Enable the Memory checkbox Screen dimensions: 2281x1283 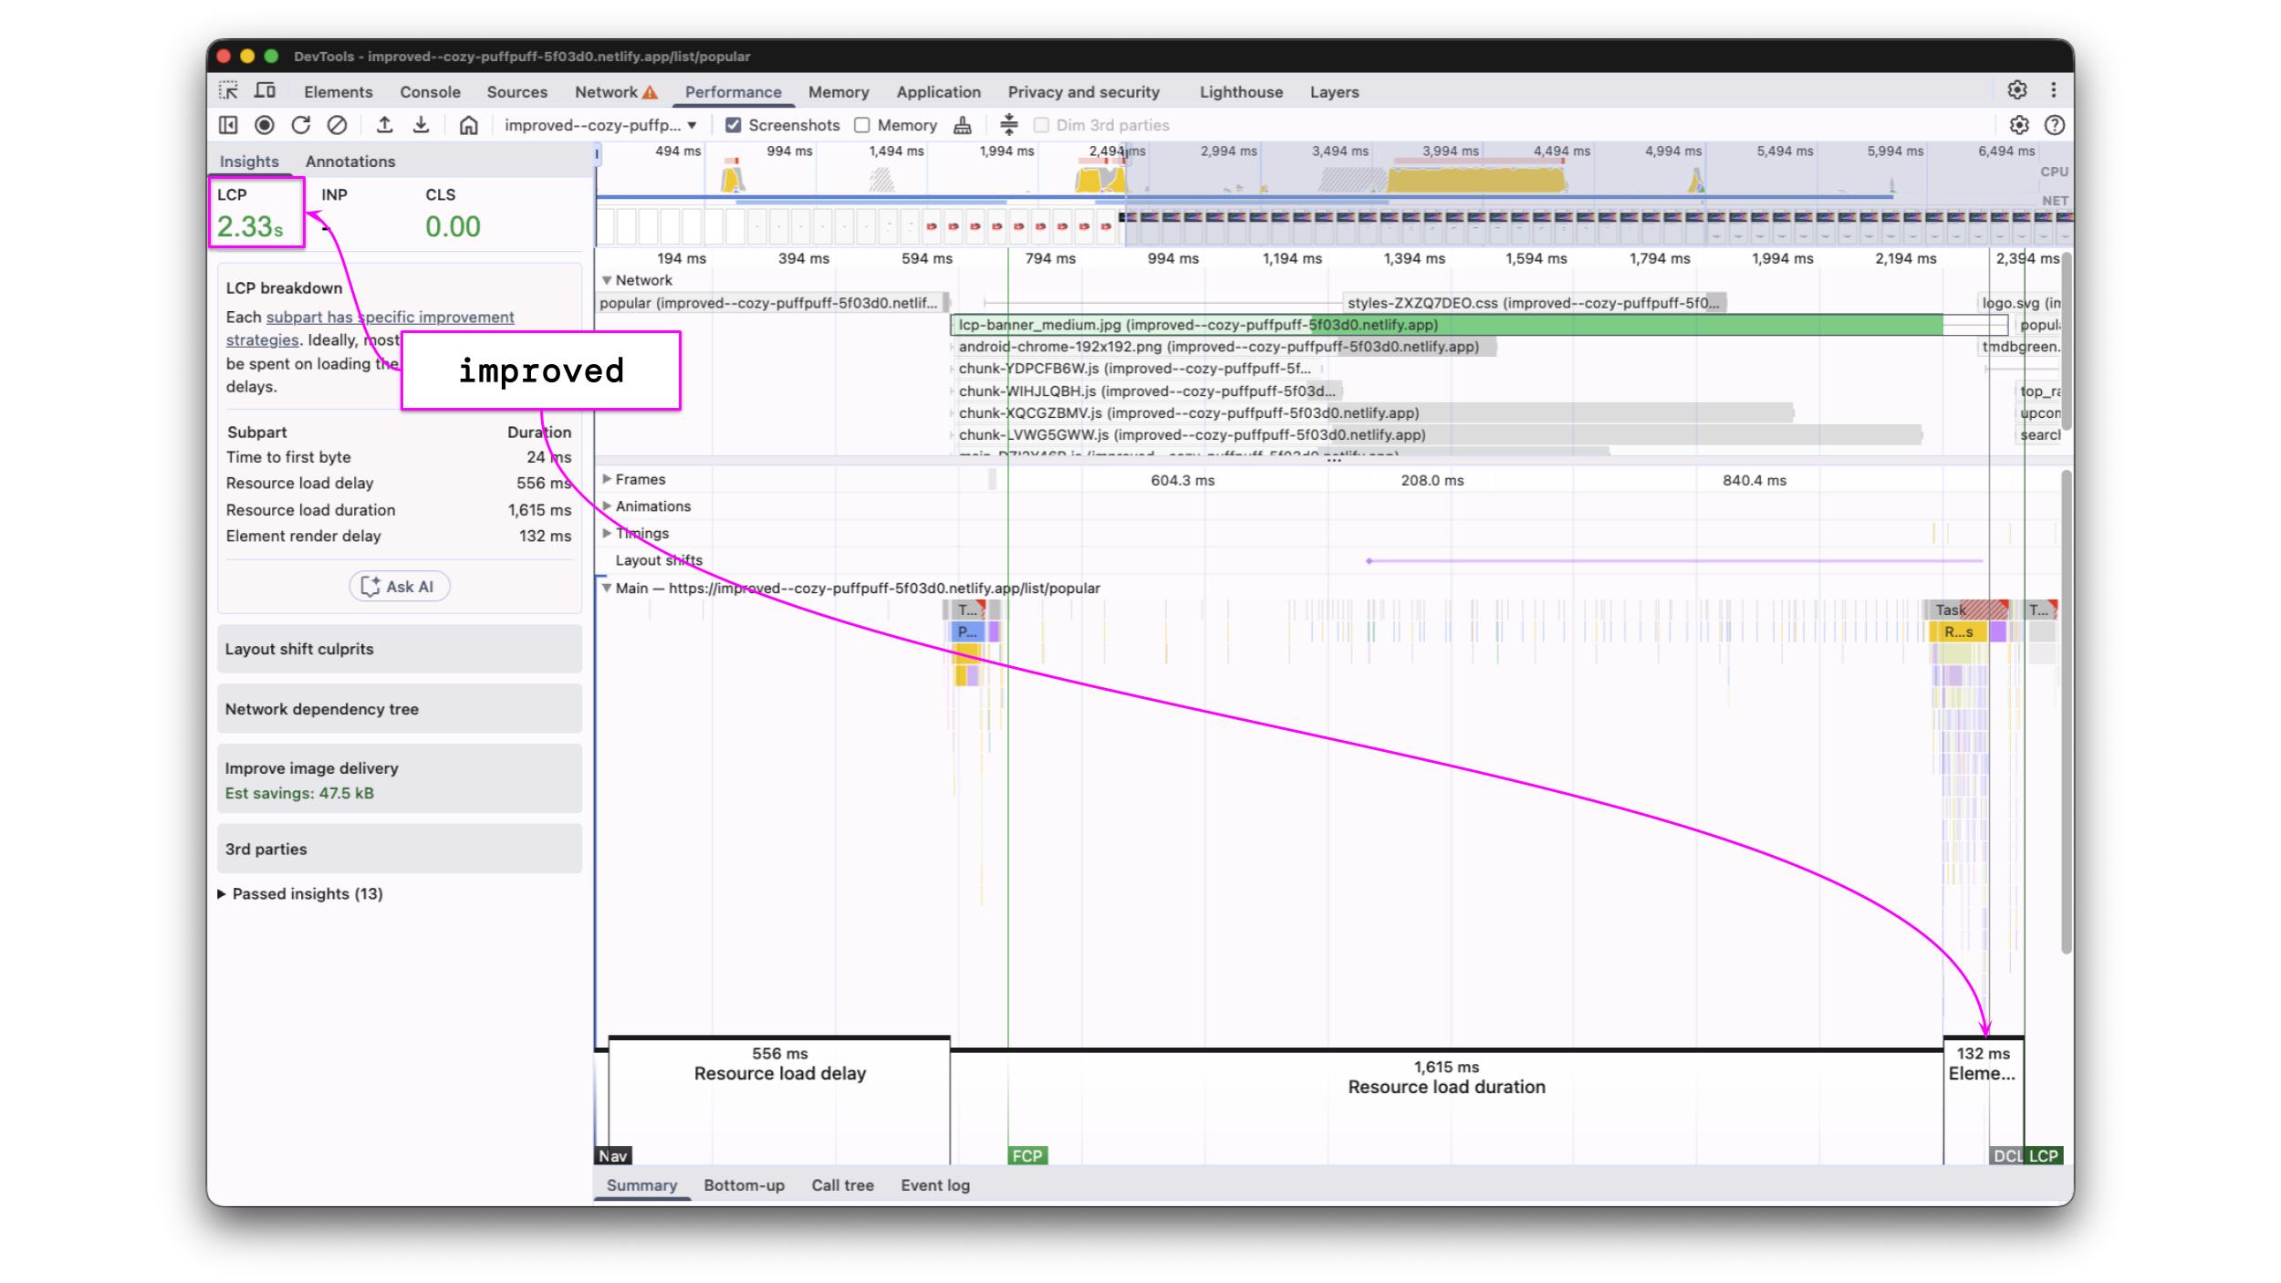coord(862,125)
